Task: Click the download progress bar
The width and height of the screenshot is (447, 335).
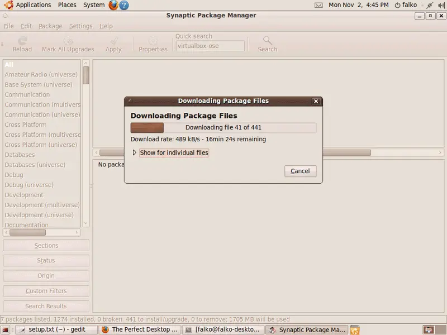Action: point(223,128)
